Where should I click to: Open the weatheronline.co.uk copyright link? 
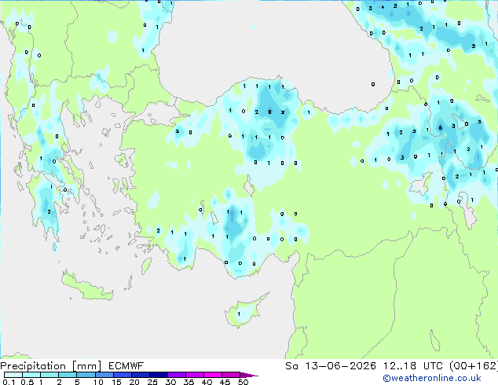coord(432,378)
